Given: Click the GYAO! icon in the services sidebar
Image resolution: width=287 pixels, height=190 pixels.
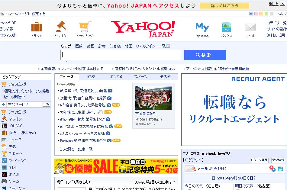Looking at the screenshot, I should coord(4,175).
